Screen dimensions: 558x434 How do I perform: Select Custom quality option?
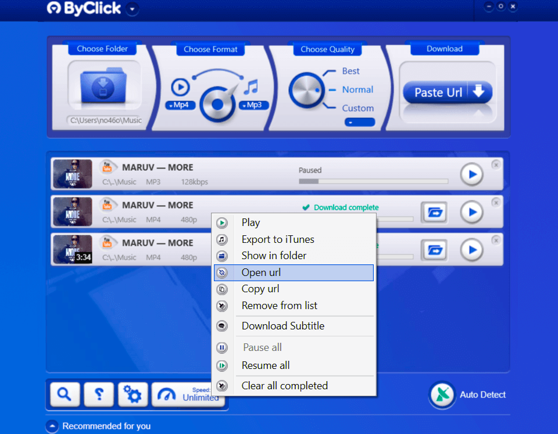point(357,108)
